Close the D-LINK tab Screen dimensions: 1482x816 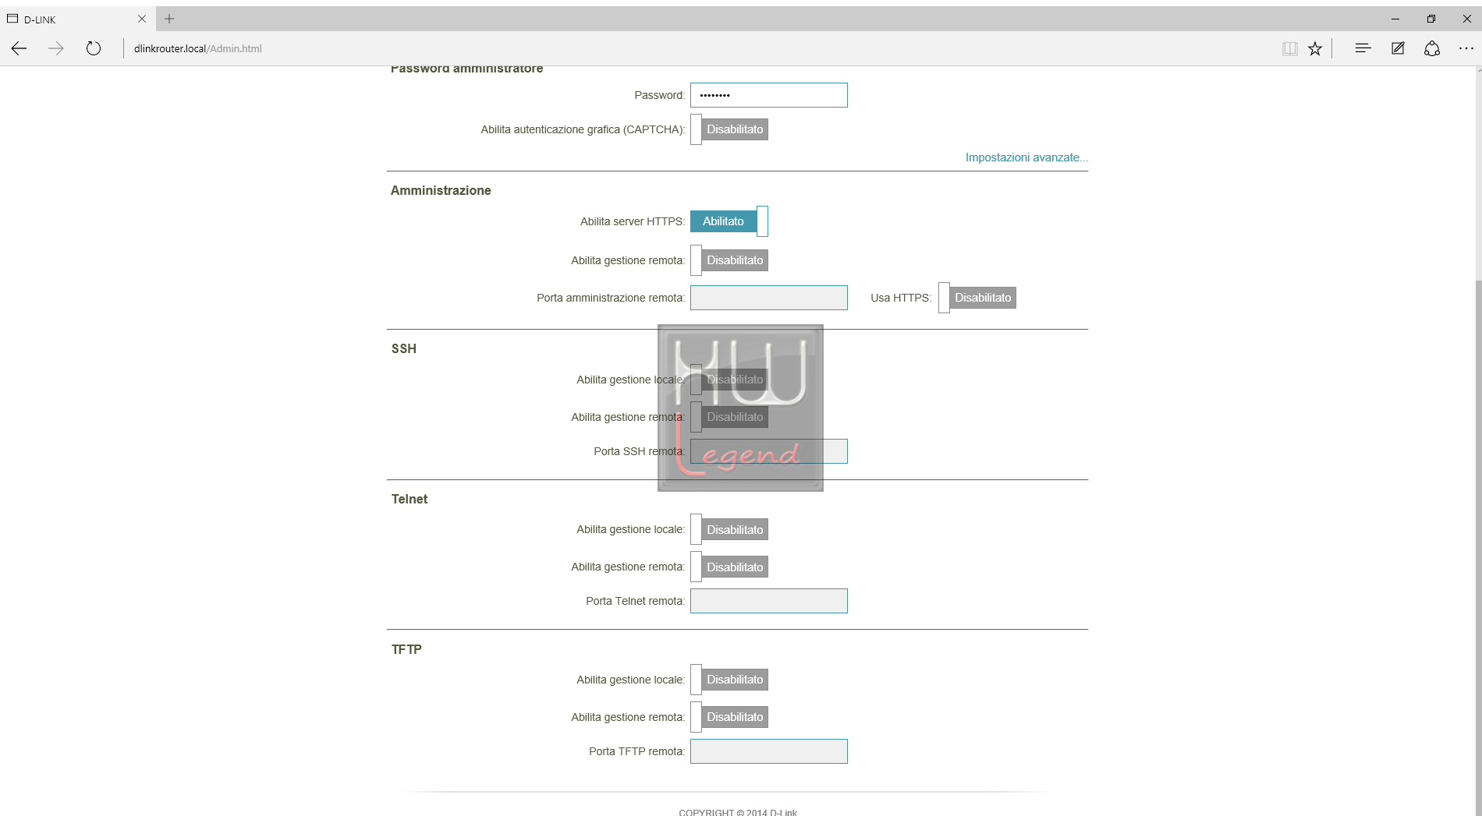coord(142,19)
